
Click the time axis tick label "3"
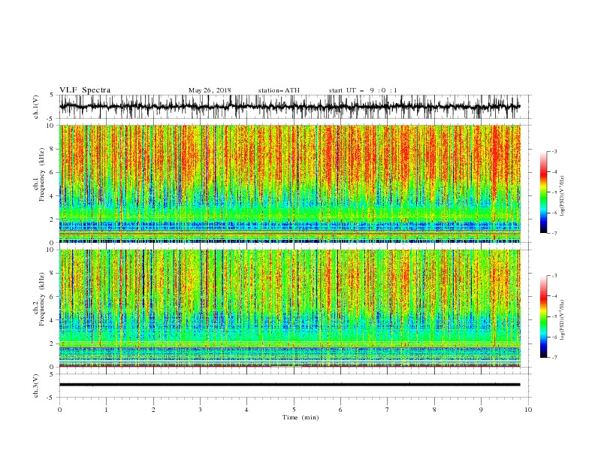(x=200, y=410)
